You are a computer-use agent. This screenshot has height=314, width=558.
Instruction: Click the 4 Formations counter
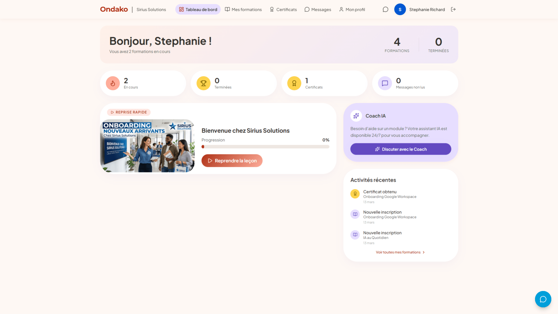[x=397, y=44]
